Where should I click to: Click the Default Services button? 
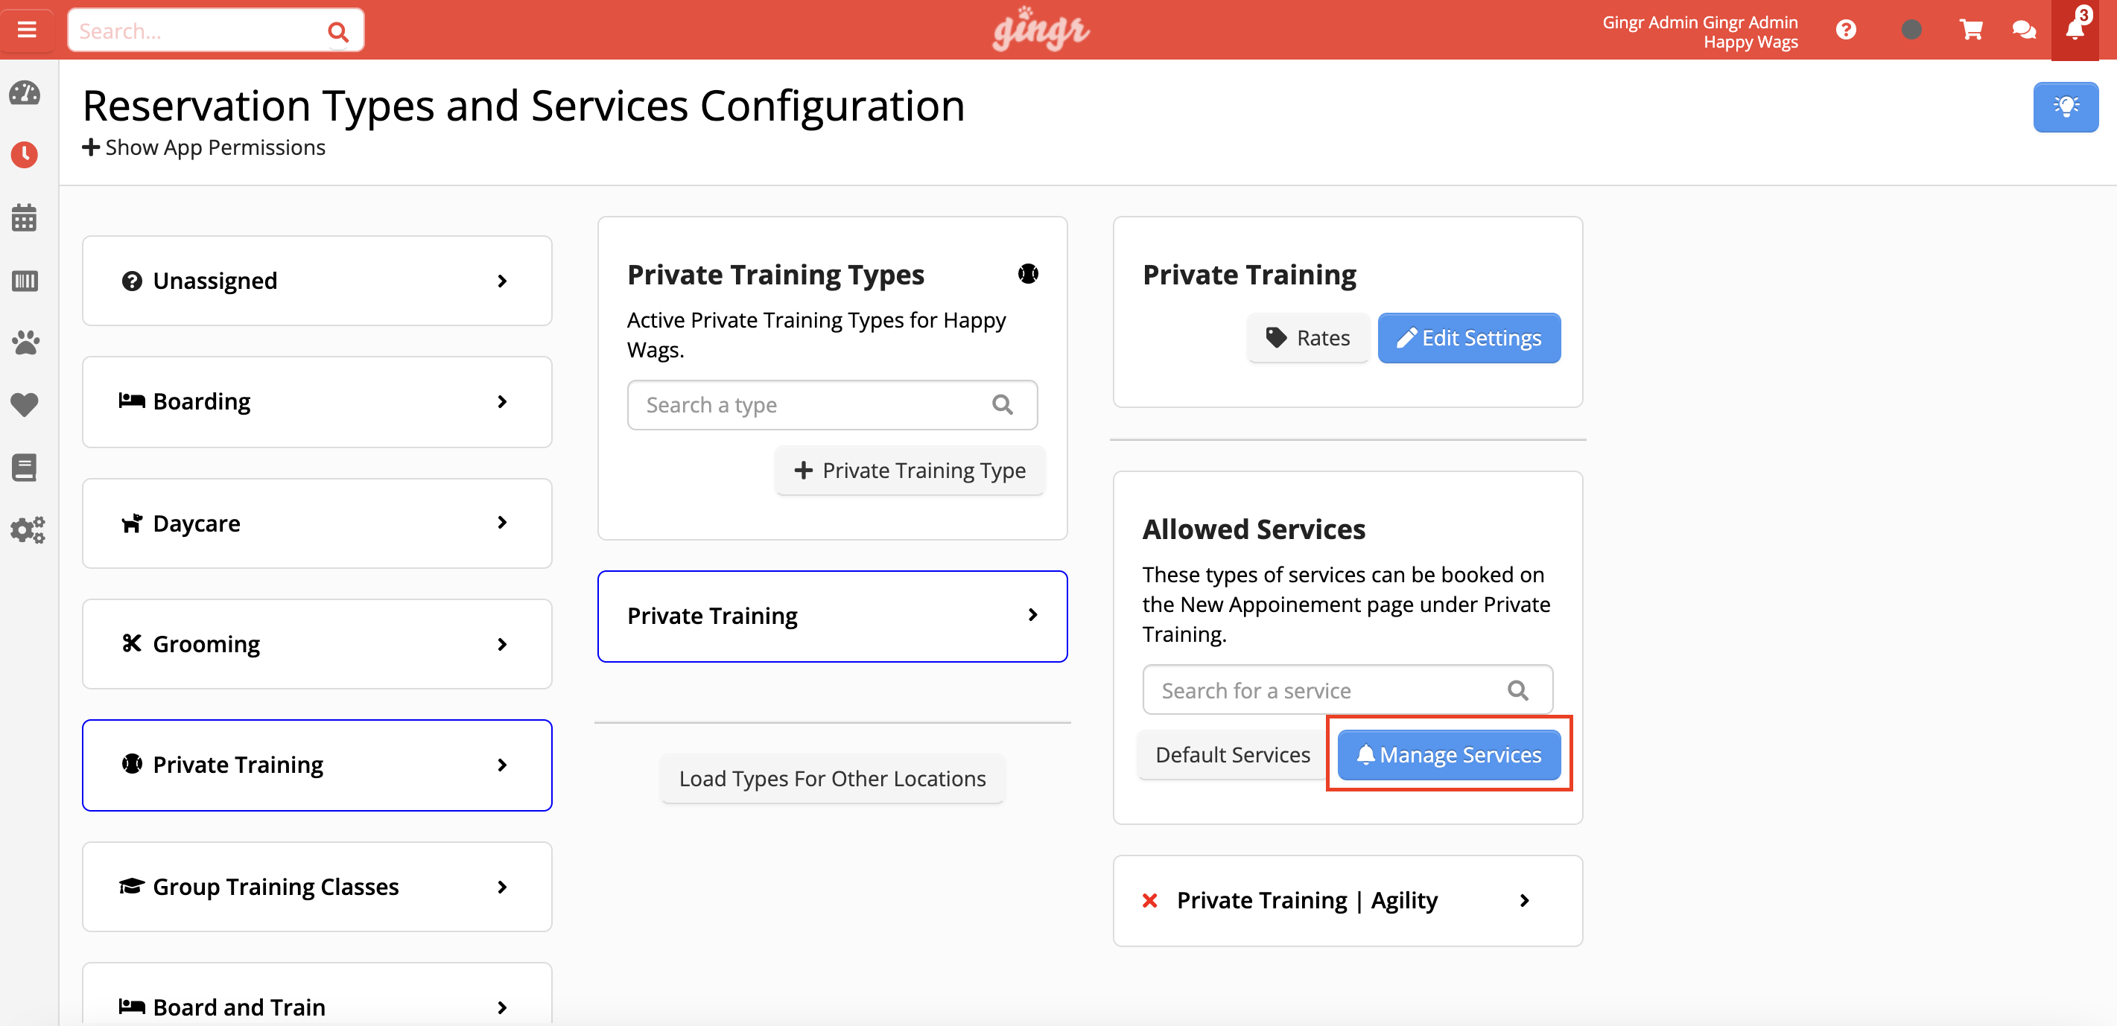point(1233,754)
